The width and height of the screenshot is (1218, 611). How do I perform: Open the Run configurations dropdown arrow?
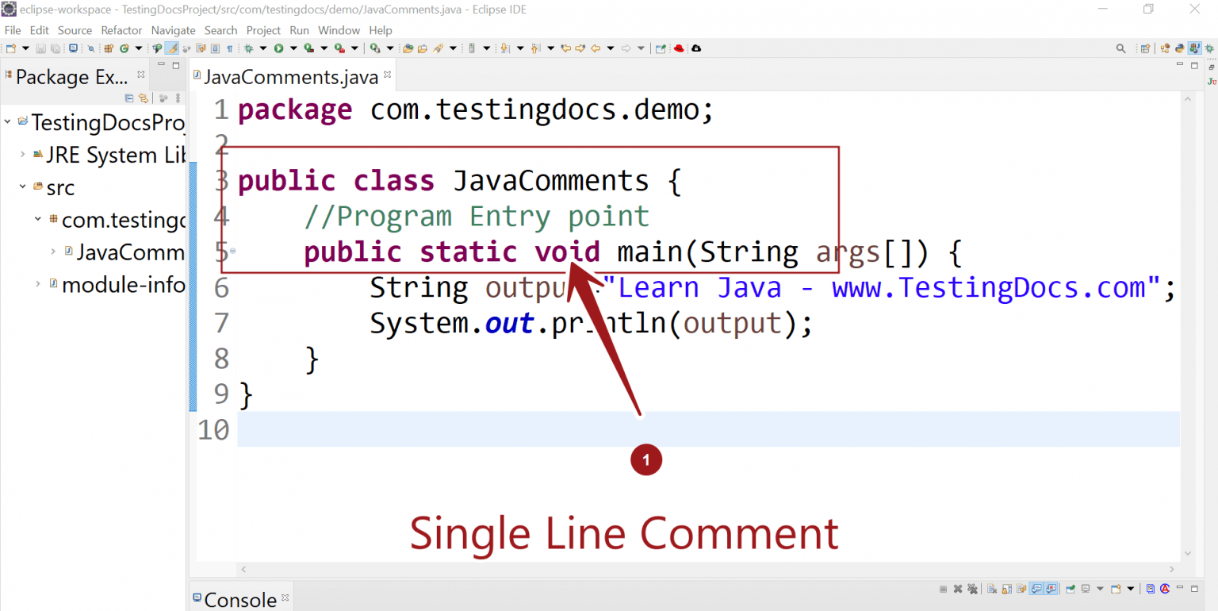(x=293, y=48)
